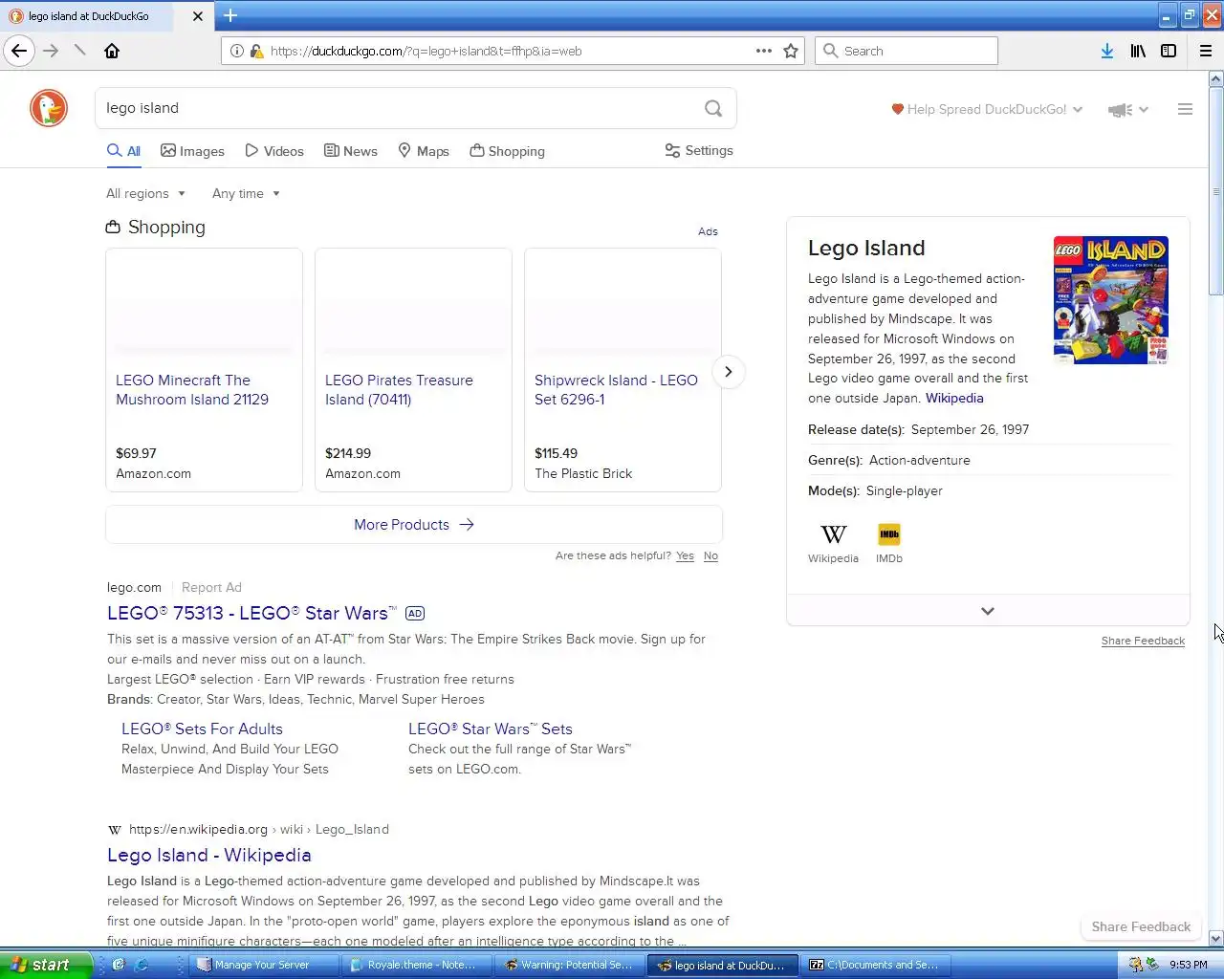Screen dimensions: 1224x979
Task: Open Firefox hamburger application menu
Action: coord(1206,51)
